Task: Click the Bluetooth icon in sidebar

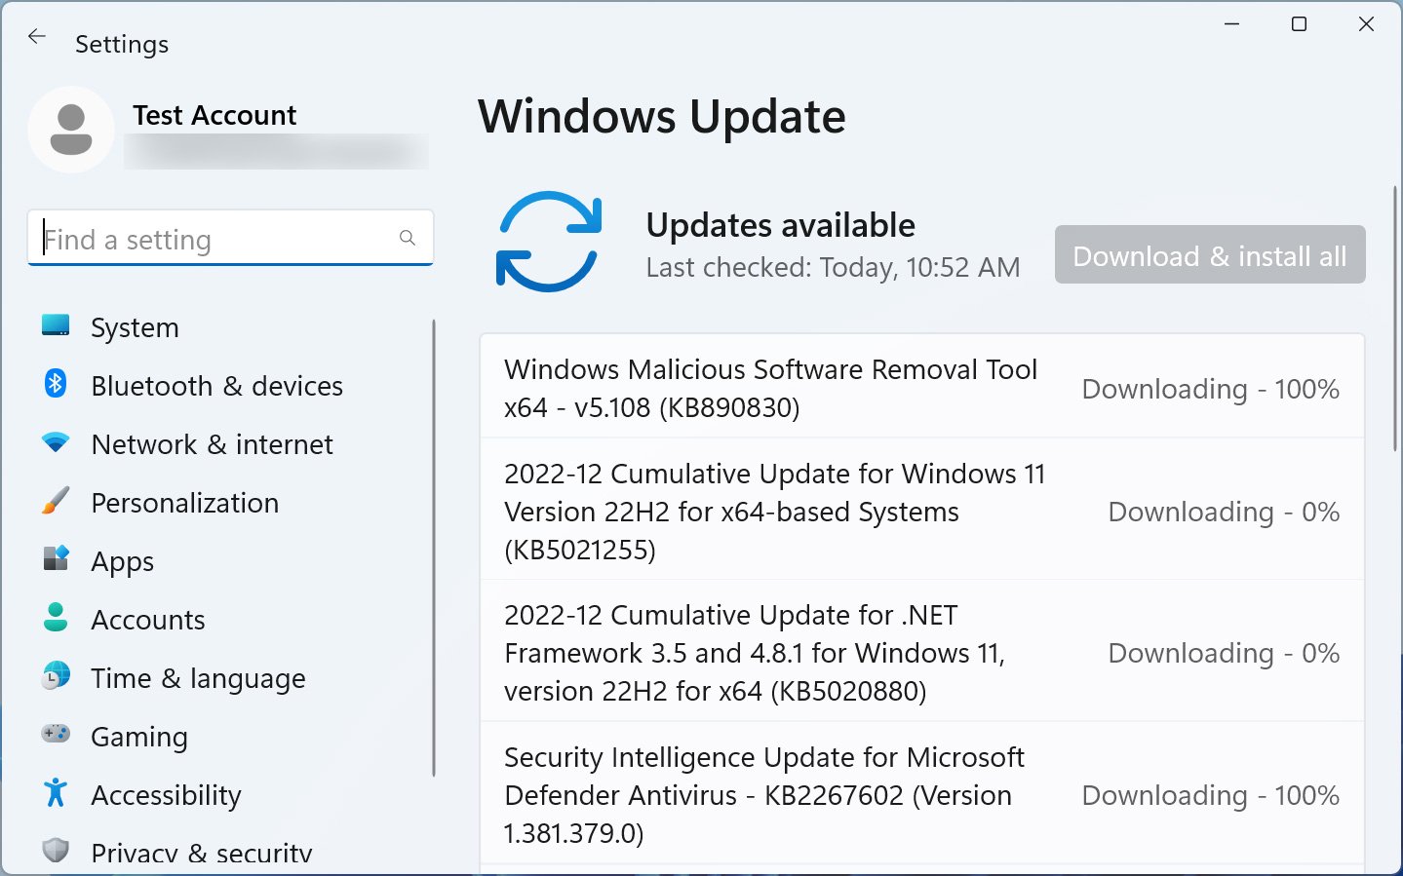Action: pos(56,383)
